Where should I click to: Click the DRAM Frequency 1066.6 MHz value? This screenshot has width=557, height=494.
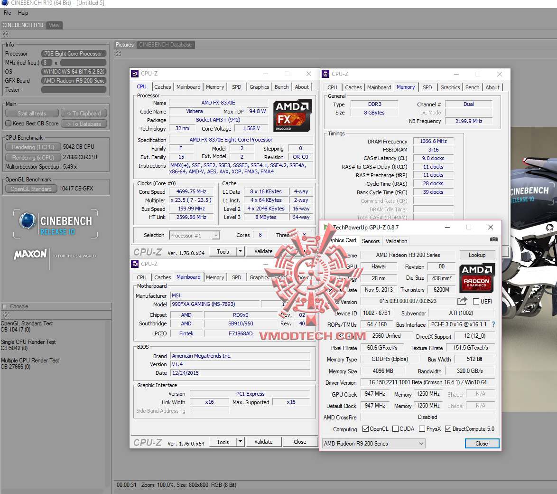click(433, 141)
